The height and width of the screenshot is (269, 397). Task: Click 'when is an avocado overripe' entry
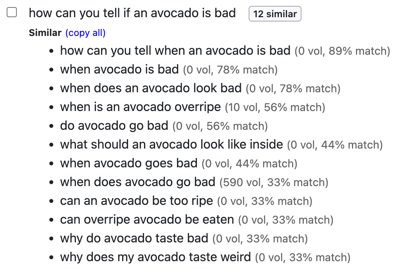141,107
